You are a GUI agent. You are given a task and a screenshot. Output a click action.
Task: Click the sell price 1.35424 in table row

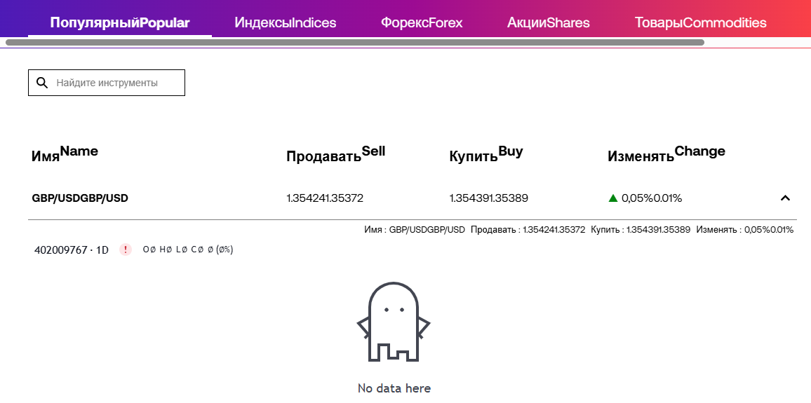tap(325, 198)
